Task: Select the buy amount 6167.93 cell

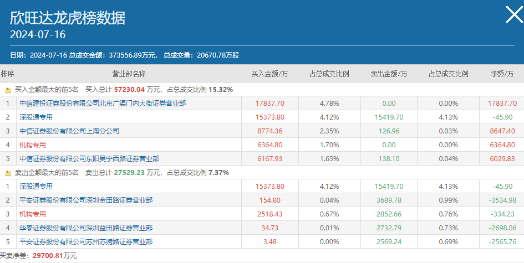Action: tap(270, 159)
